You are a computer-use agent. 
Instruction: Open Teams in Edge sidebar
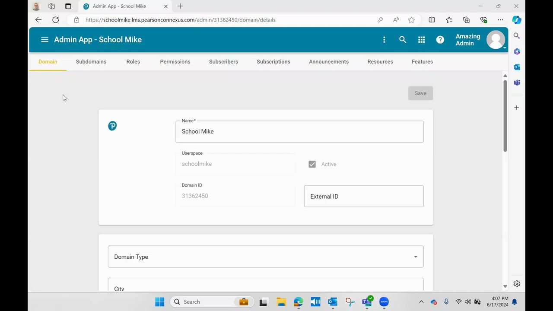pos(517,83)
